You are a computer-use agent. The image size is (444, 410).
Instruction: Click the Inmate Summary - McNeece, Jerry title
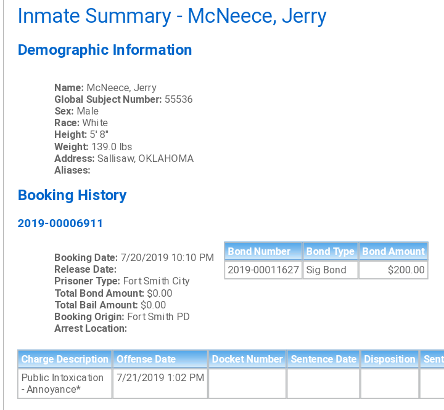tap(172, 16)
